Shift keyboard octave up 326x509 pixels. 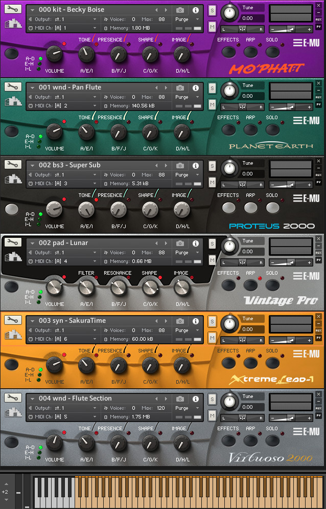6,484
